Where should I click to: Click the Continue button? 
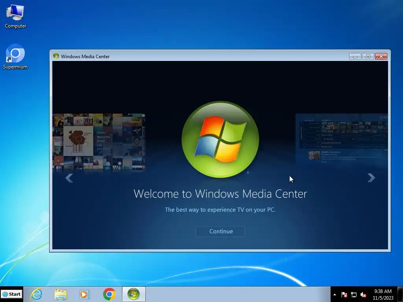pyautogui.click(x=220, y=231)
